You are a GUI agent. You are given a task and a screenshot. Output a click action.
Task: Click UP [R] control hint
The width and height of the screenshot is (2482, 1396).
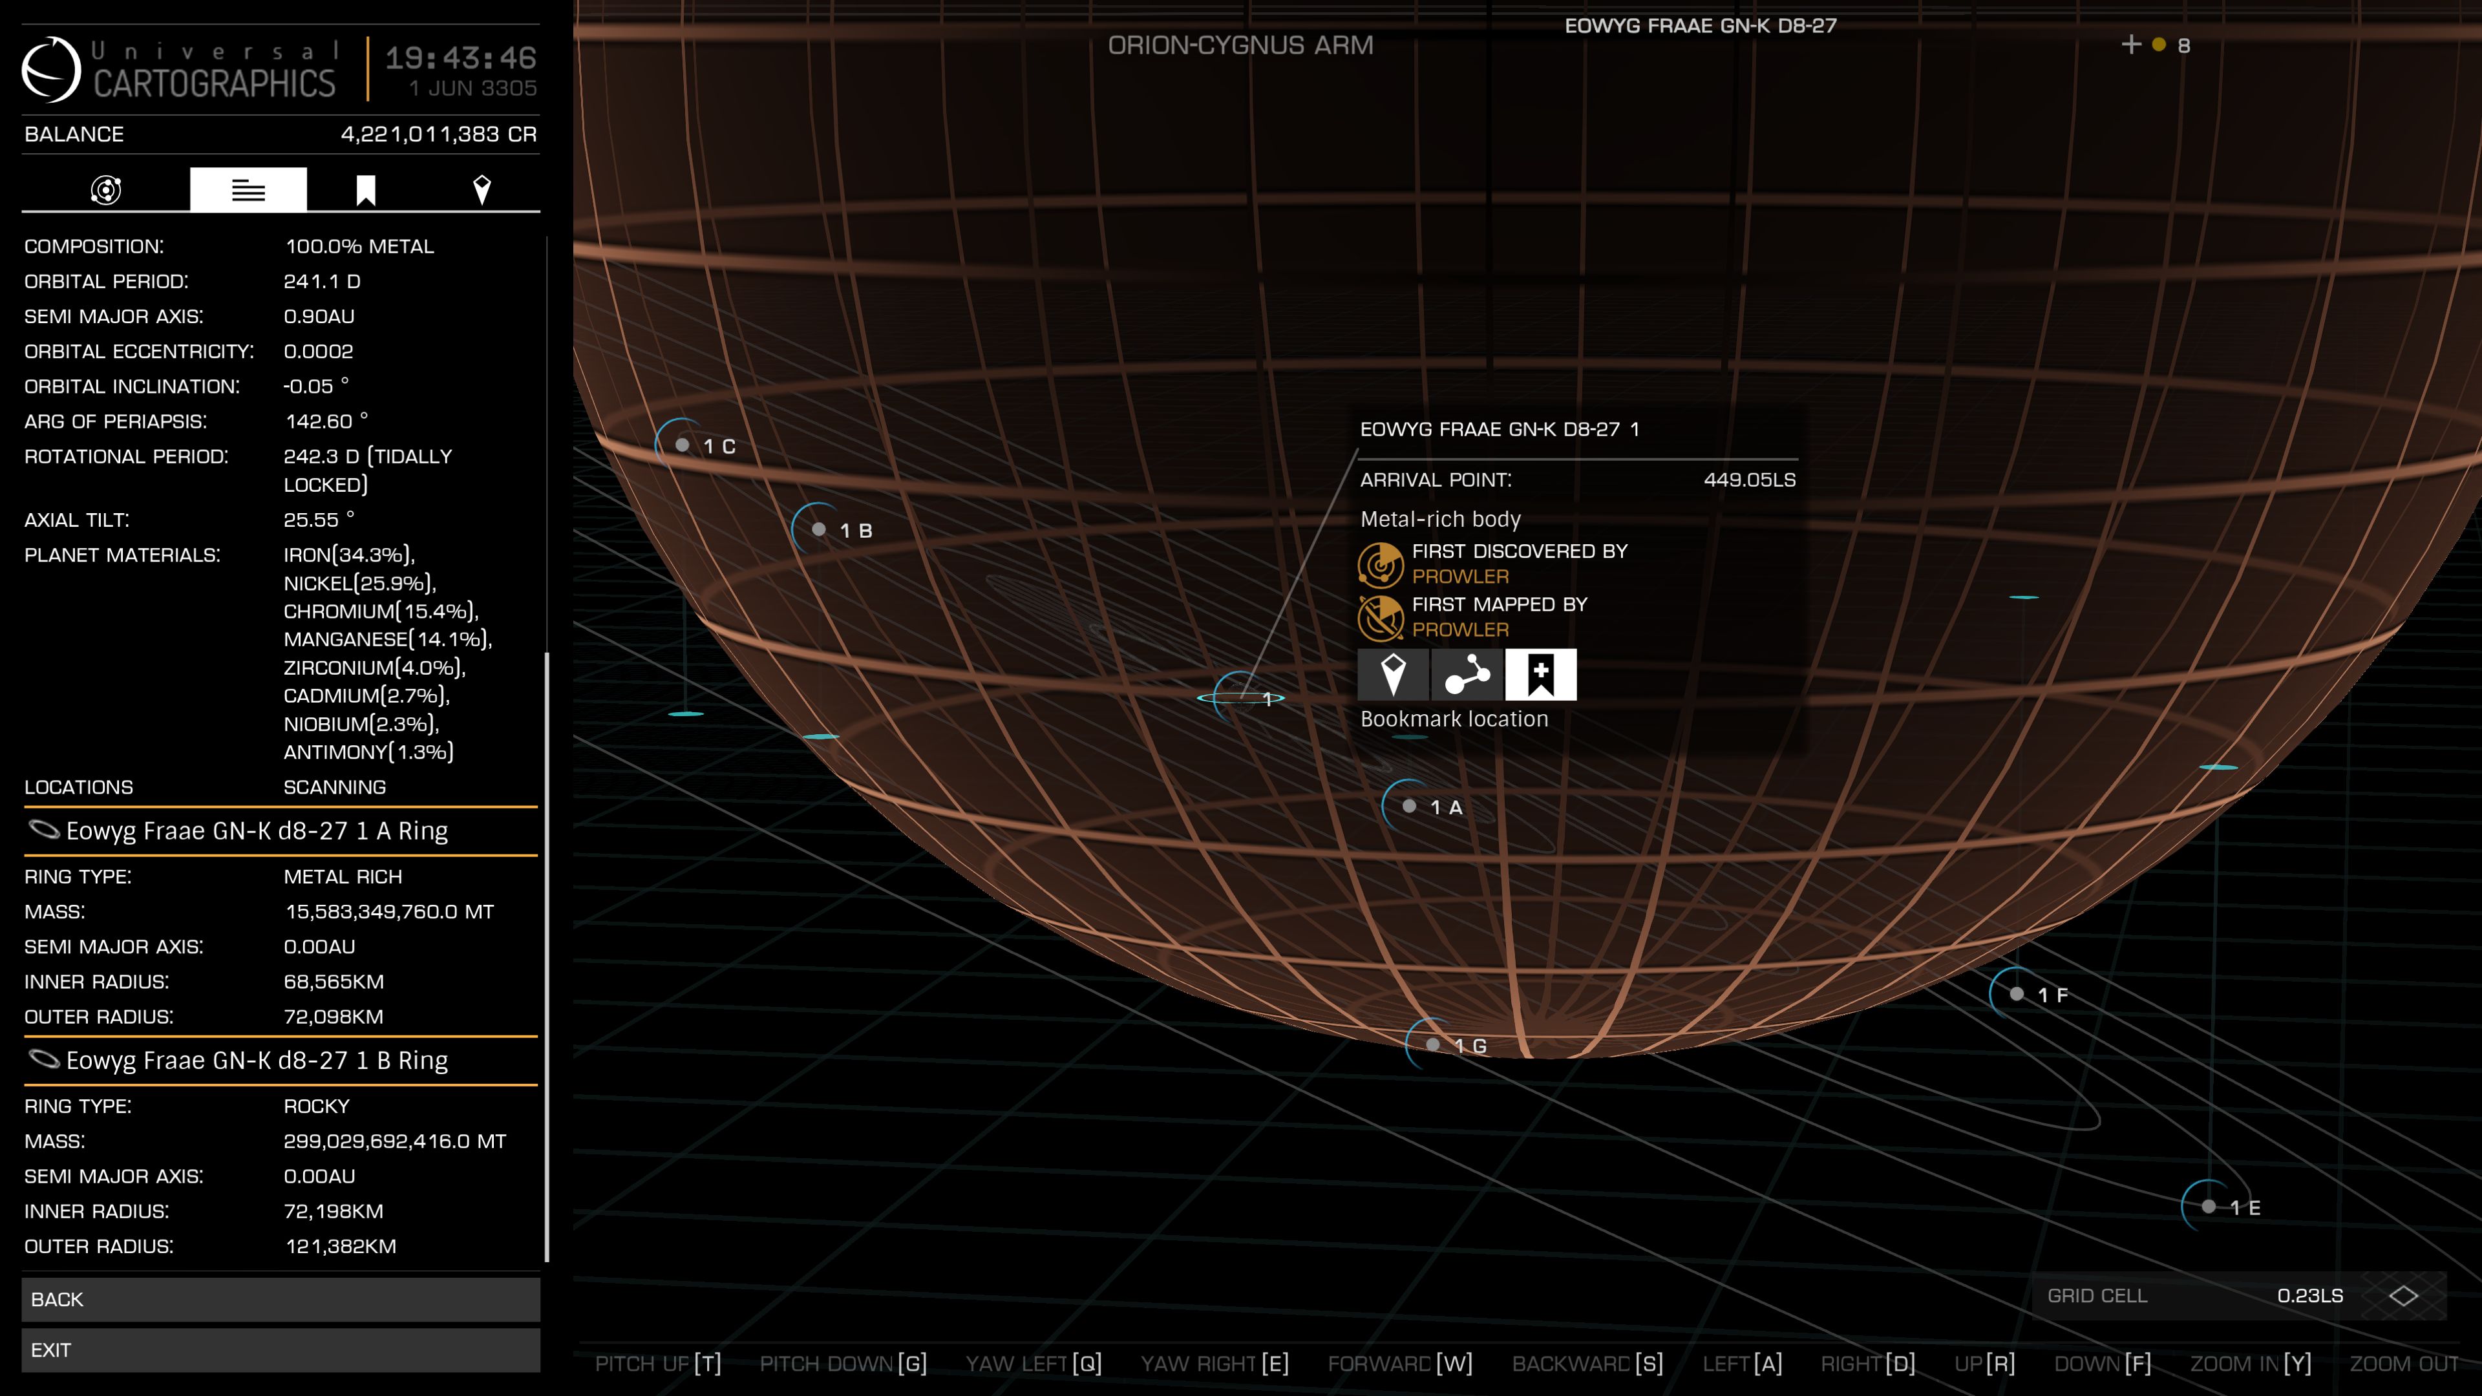(1985, 1363)
